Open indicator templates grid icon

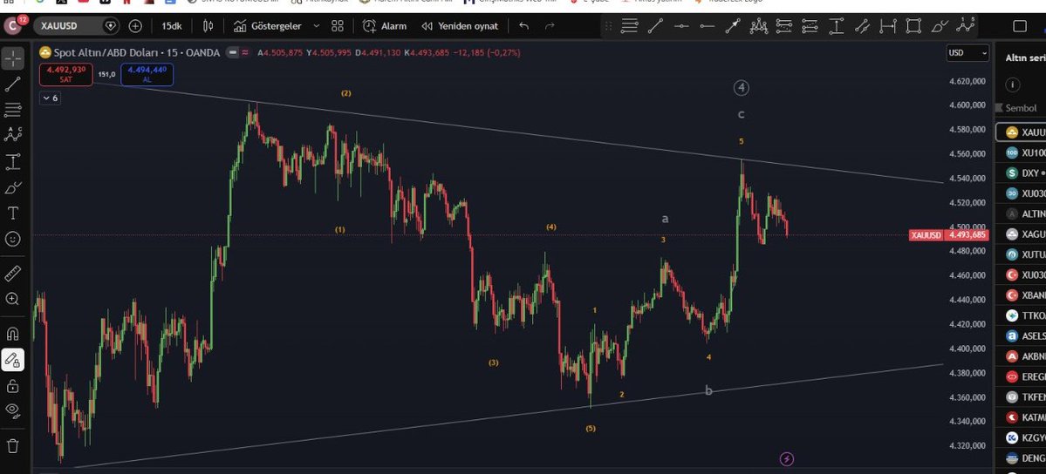[x=338, y=26]
